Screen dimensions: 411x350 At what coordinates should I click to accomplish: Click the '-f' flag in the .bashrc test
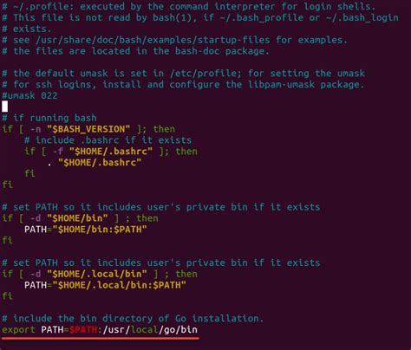click(58, 152)
